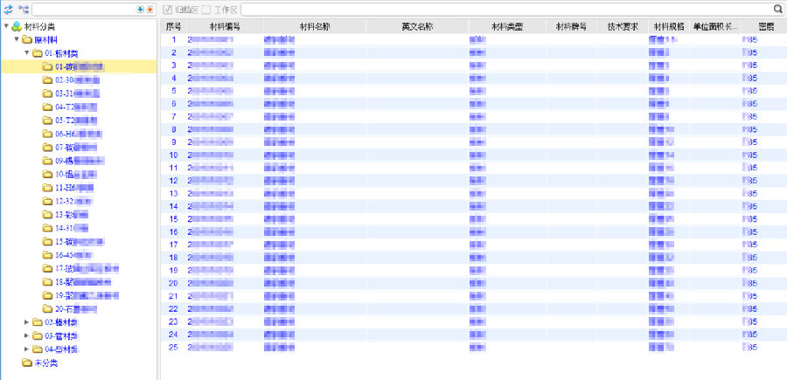Click sequence number 22 in the table
This screenshot has width=787, height=380.
(x=174, y=308)
